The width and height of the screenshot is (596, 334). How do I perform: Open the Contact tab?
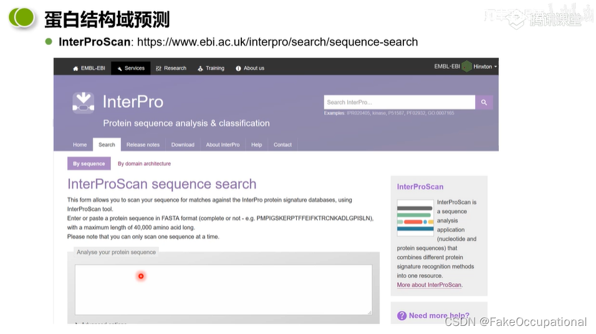(282, 145)
